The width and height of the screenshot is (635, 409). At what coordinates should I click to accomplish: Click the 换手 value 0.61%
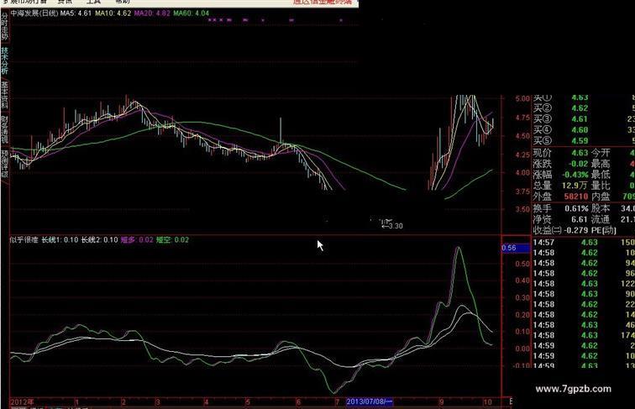point(577,208)
